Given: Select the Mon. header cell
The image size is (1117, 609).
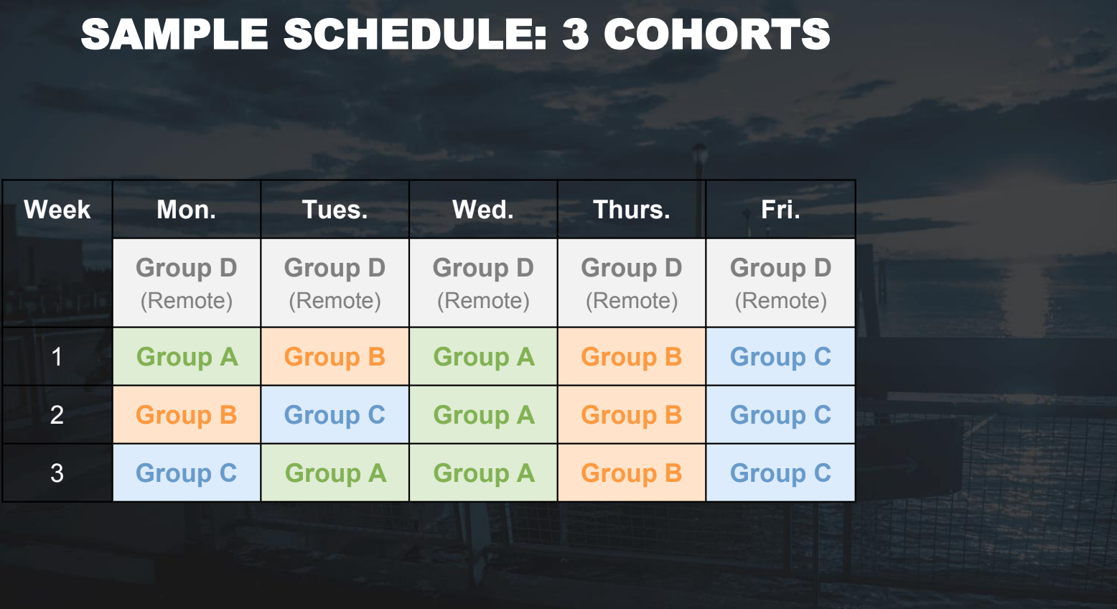Looking at the screenshot, I should coord(187,210).
